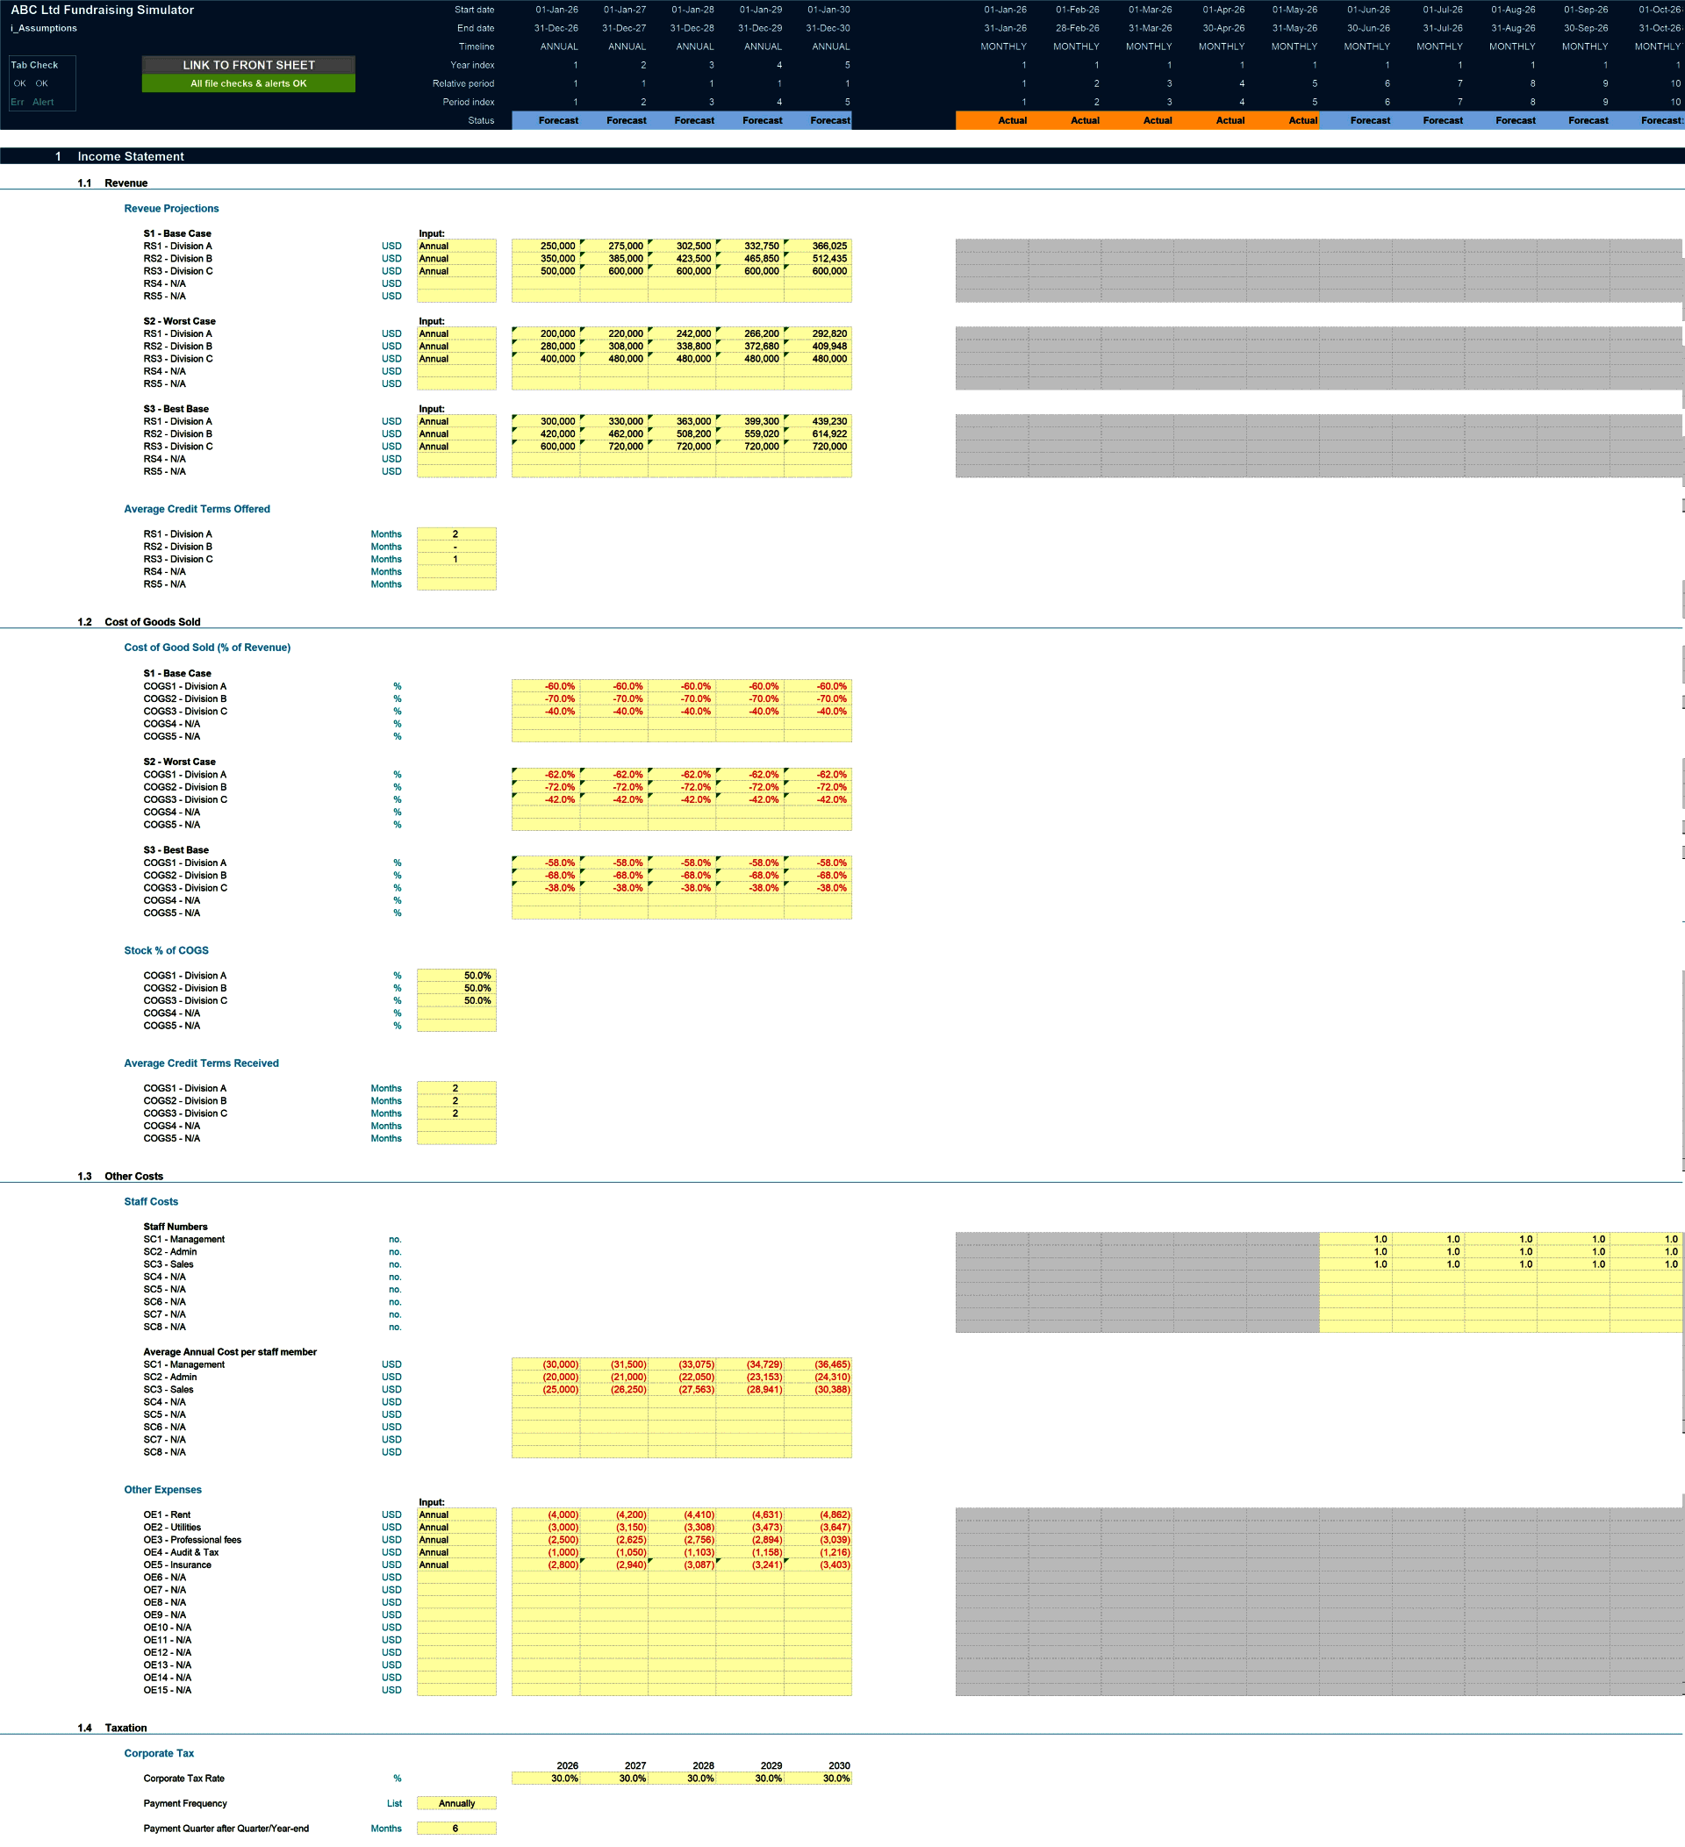Select the 614,922 Best Case Division B cell
The height and width of the screenshot is (1847, 1685).
coord(817,434)
